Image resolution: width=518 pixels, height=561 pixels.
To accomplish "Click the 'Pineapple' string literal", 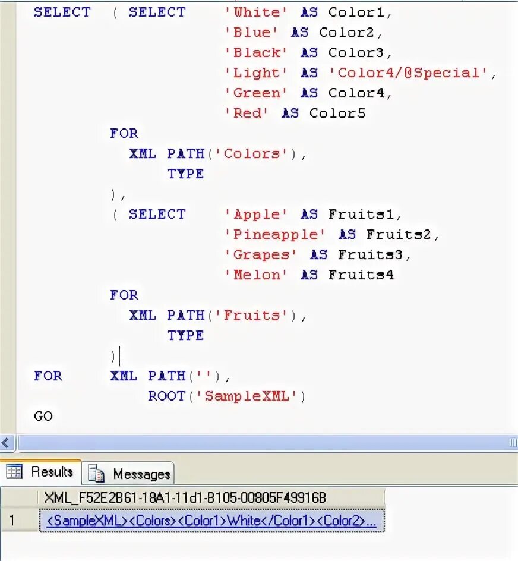I will pos(274,235).
